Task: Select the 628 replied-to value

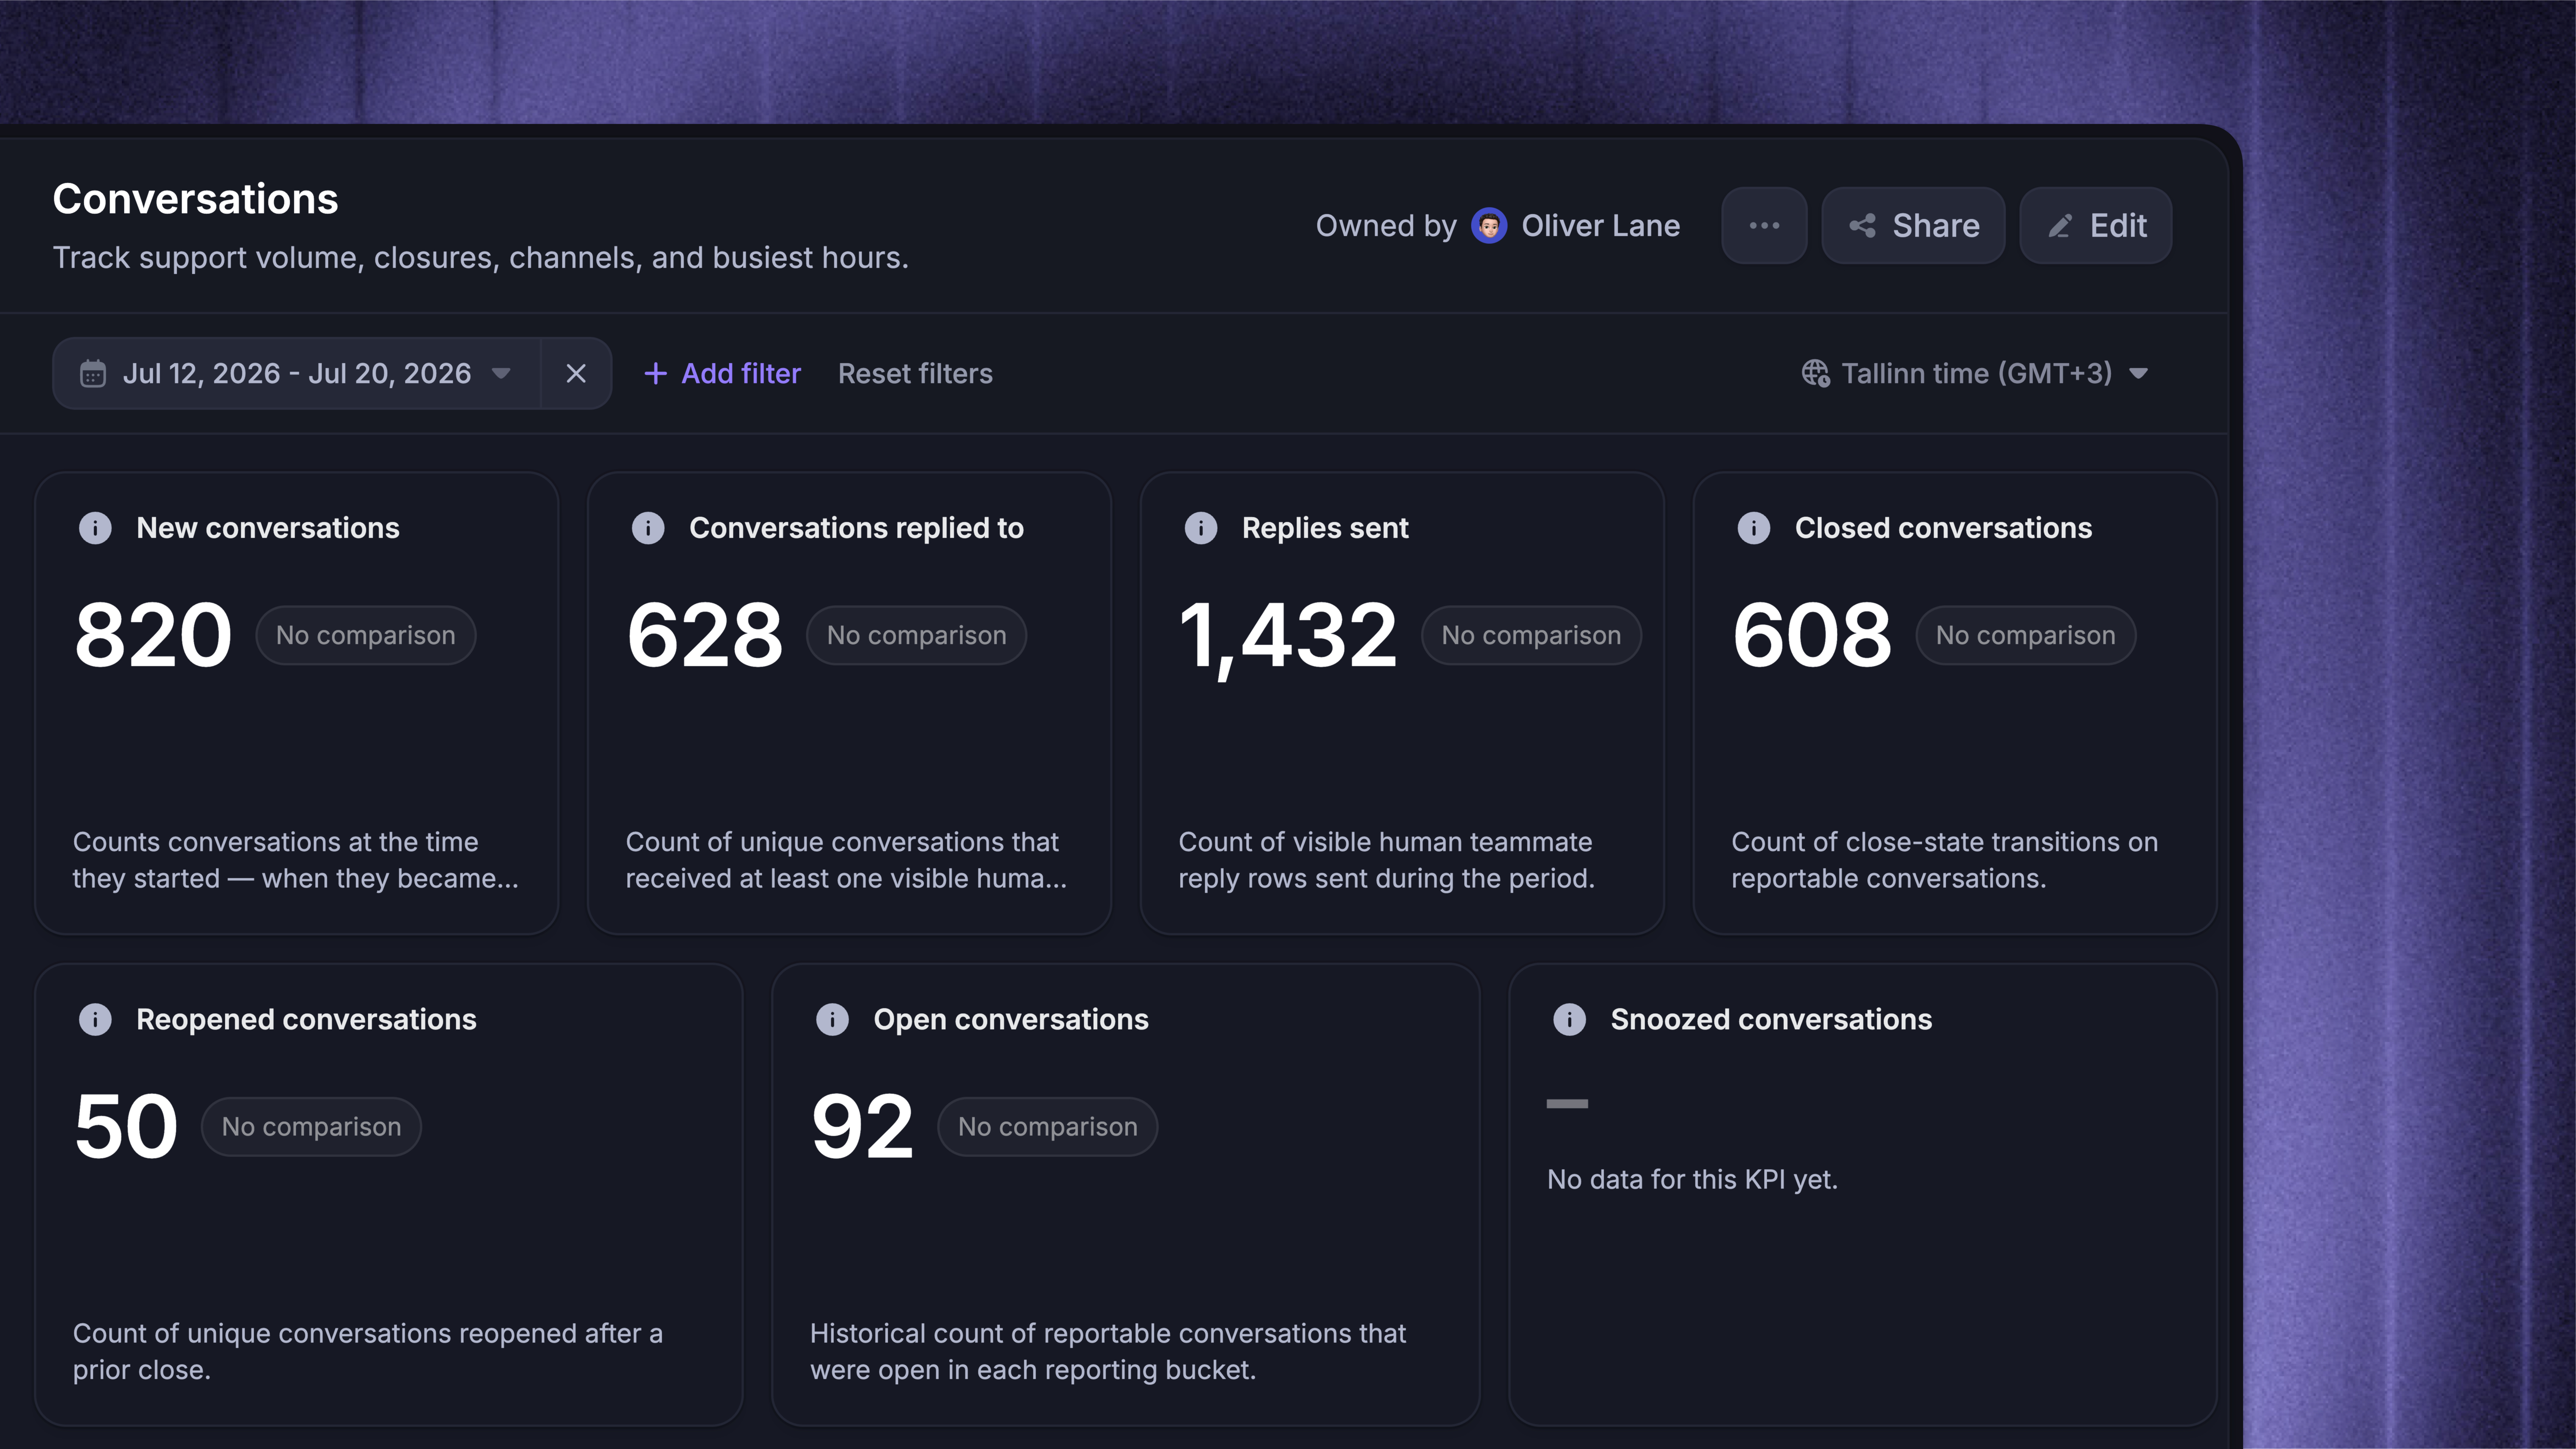Action: 705,635
